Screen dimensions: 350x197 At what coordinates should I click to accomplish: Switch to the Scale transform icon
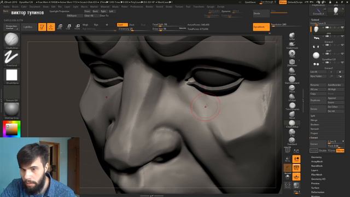pos(68,27)
